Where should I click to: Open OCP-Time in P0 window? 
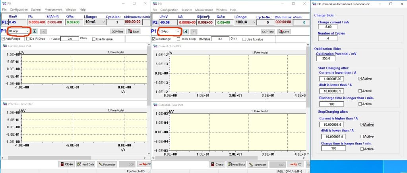117,31
